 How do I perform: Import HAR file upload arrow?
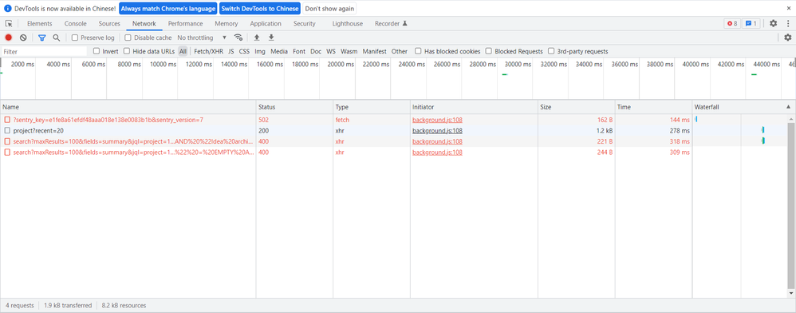(257, 38)
